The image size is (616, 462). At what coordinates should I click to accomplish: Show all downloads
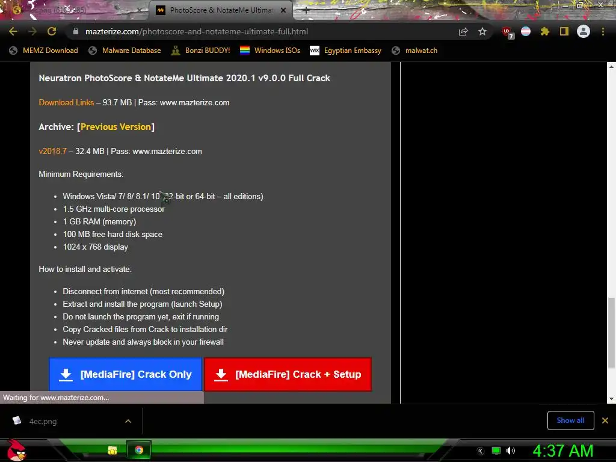tap(570, 420)
